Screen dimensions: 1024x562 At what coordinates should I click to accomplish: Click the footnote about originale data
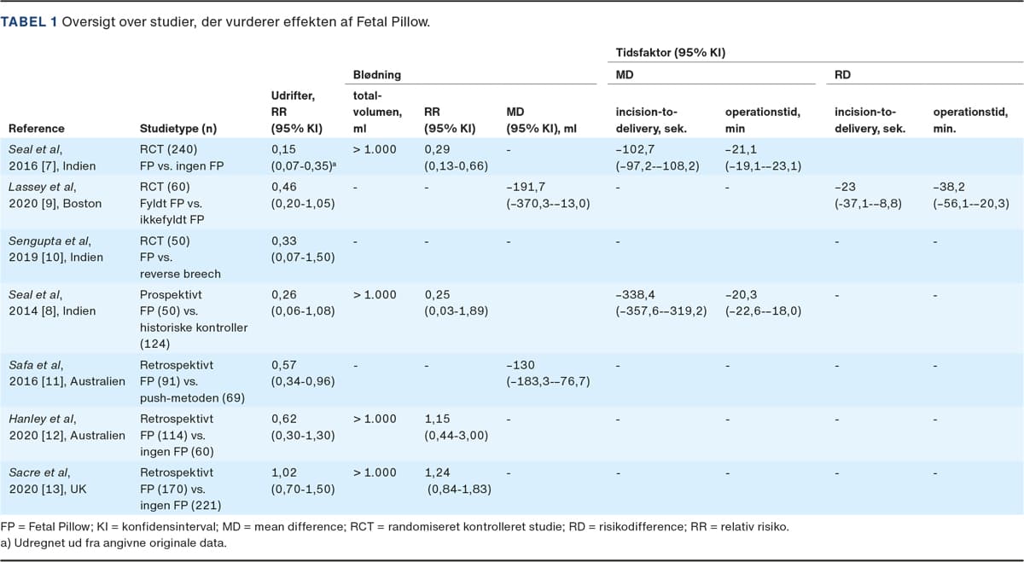(x=113, y=542)
